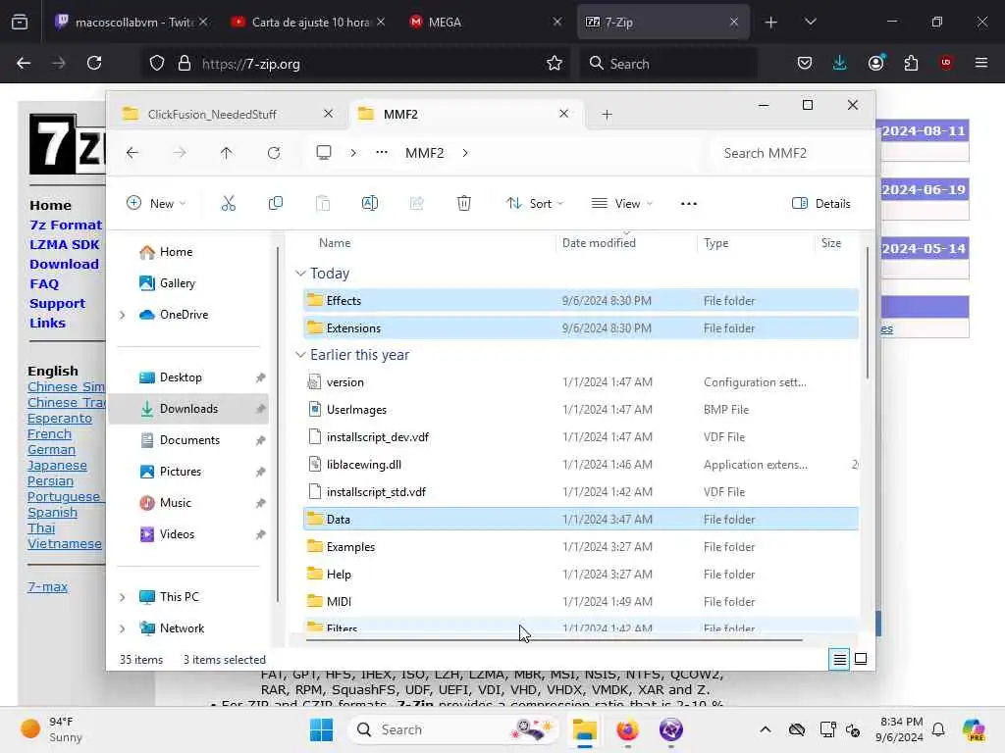Open the Sort dropdown menu

pyautogui.click(x=534, y=204)
